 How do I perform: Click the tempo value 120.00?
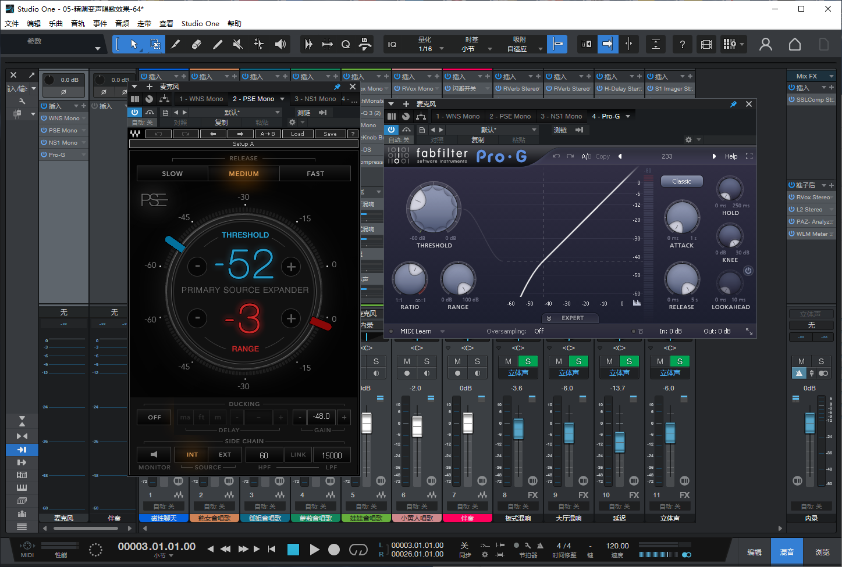point(616,546)
